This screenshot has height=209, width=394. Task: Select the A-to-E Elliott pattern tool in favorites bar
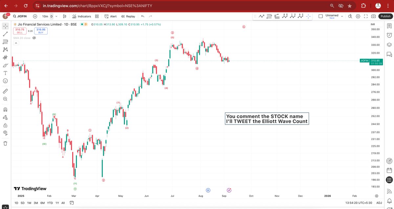coord(285,16)
